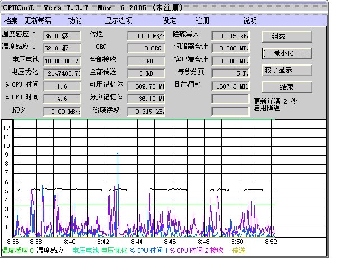359x259 pixels.
Task: Select the 电压优化 value field
Action: click(62, 73)
